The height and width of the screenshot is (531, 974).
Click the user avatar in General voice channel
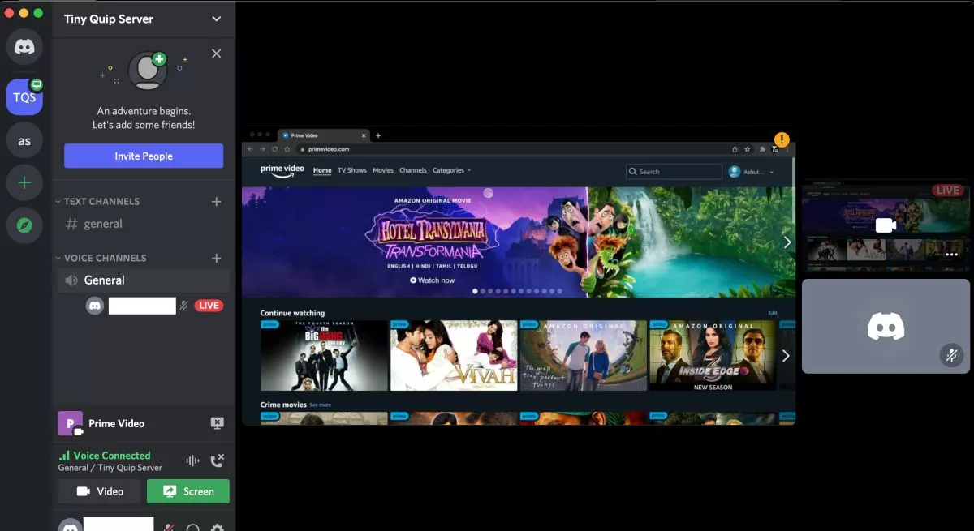coord(95,306)
